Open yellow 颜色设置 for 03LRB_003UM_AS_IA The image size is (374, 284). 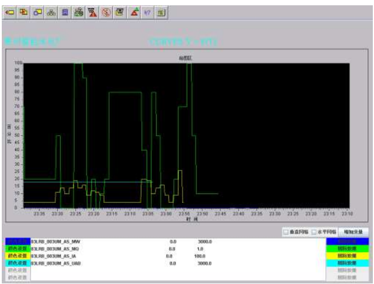(x=18, y=256)
